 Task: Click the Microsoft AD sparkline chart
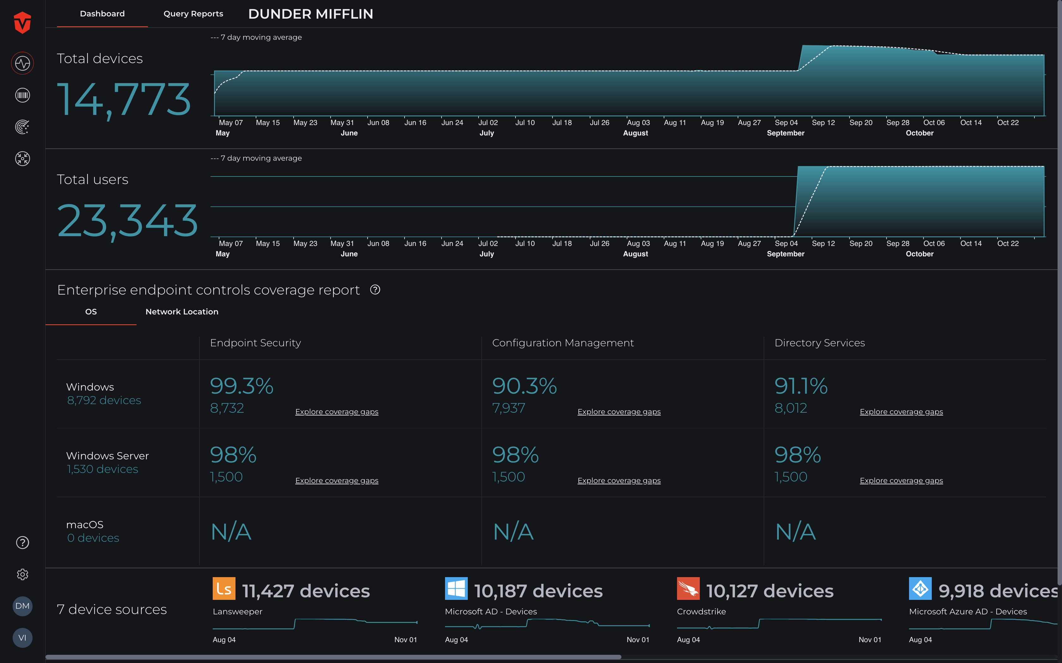tap(547, 624)
